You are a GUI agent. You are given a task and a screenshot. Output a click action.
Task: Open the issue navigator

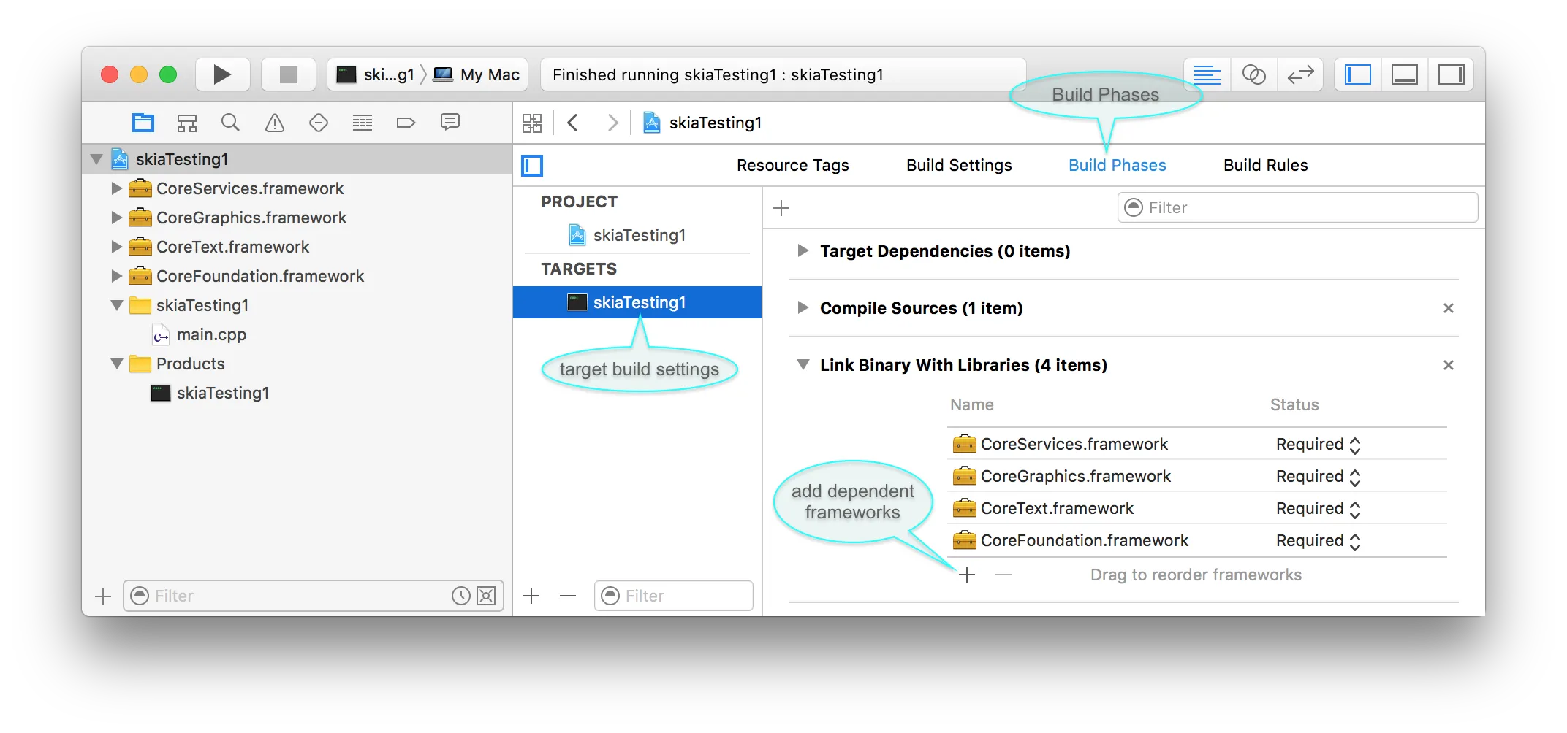coord(275,123)
